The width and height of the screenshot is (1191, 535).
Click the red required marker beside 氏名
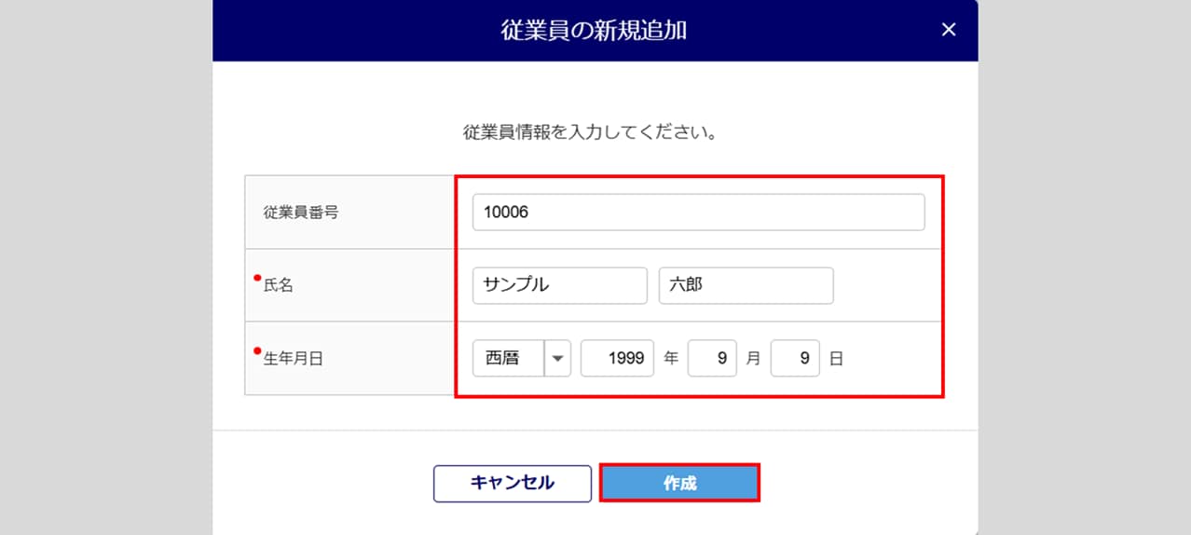(x=257, y=278)
